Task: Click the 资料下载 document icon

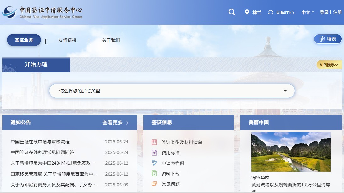Action: pyautogui.click(x=154, y=174)
